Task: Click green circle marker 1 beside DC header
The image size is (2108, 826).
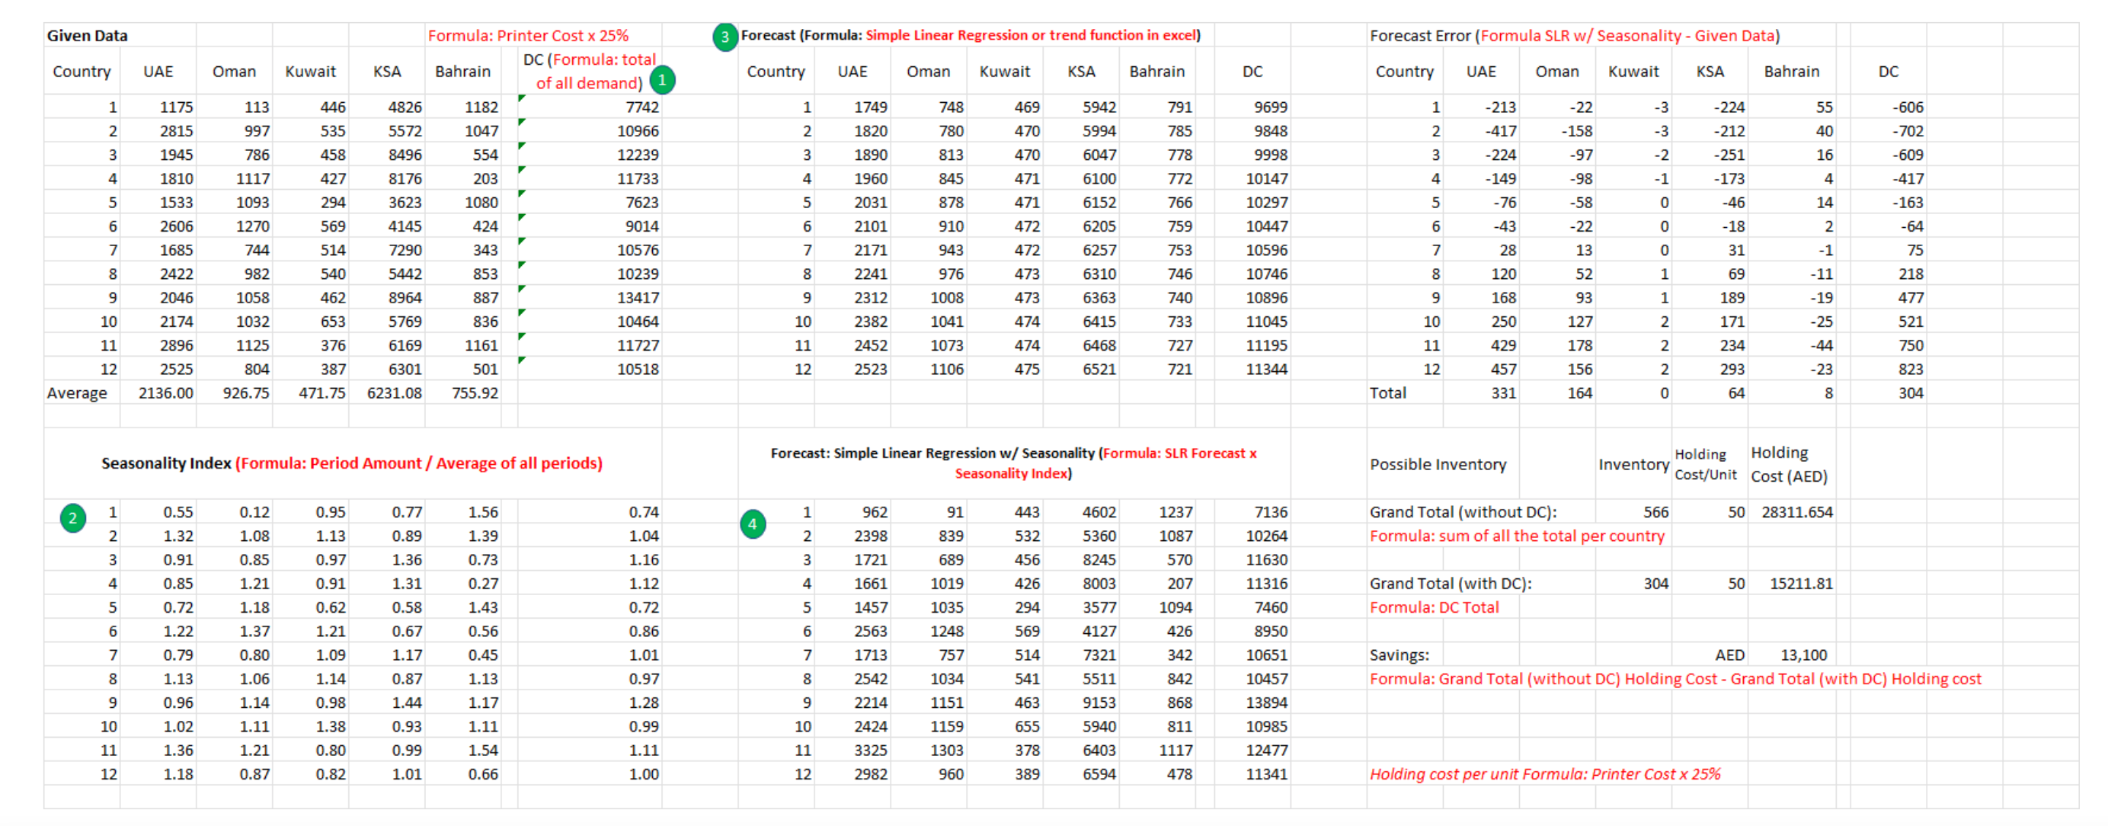Action: pos(663,80)
